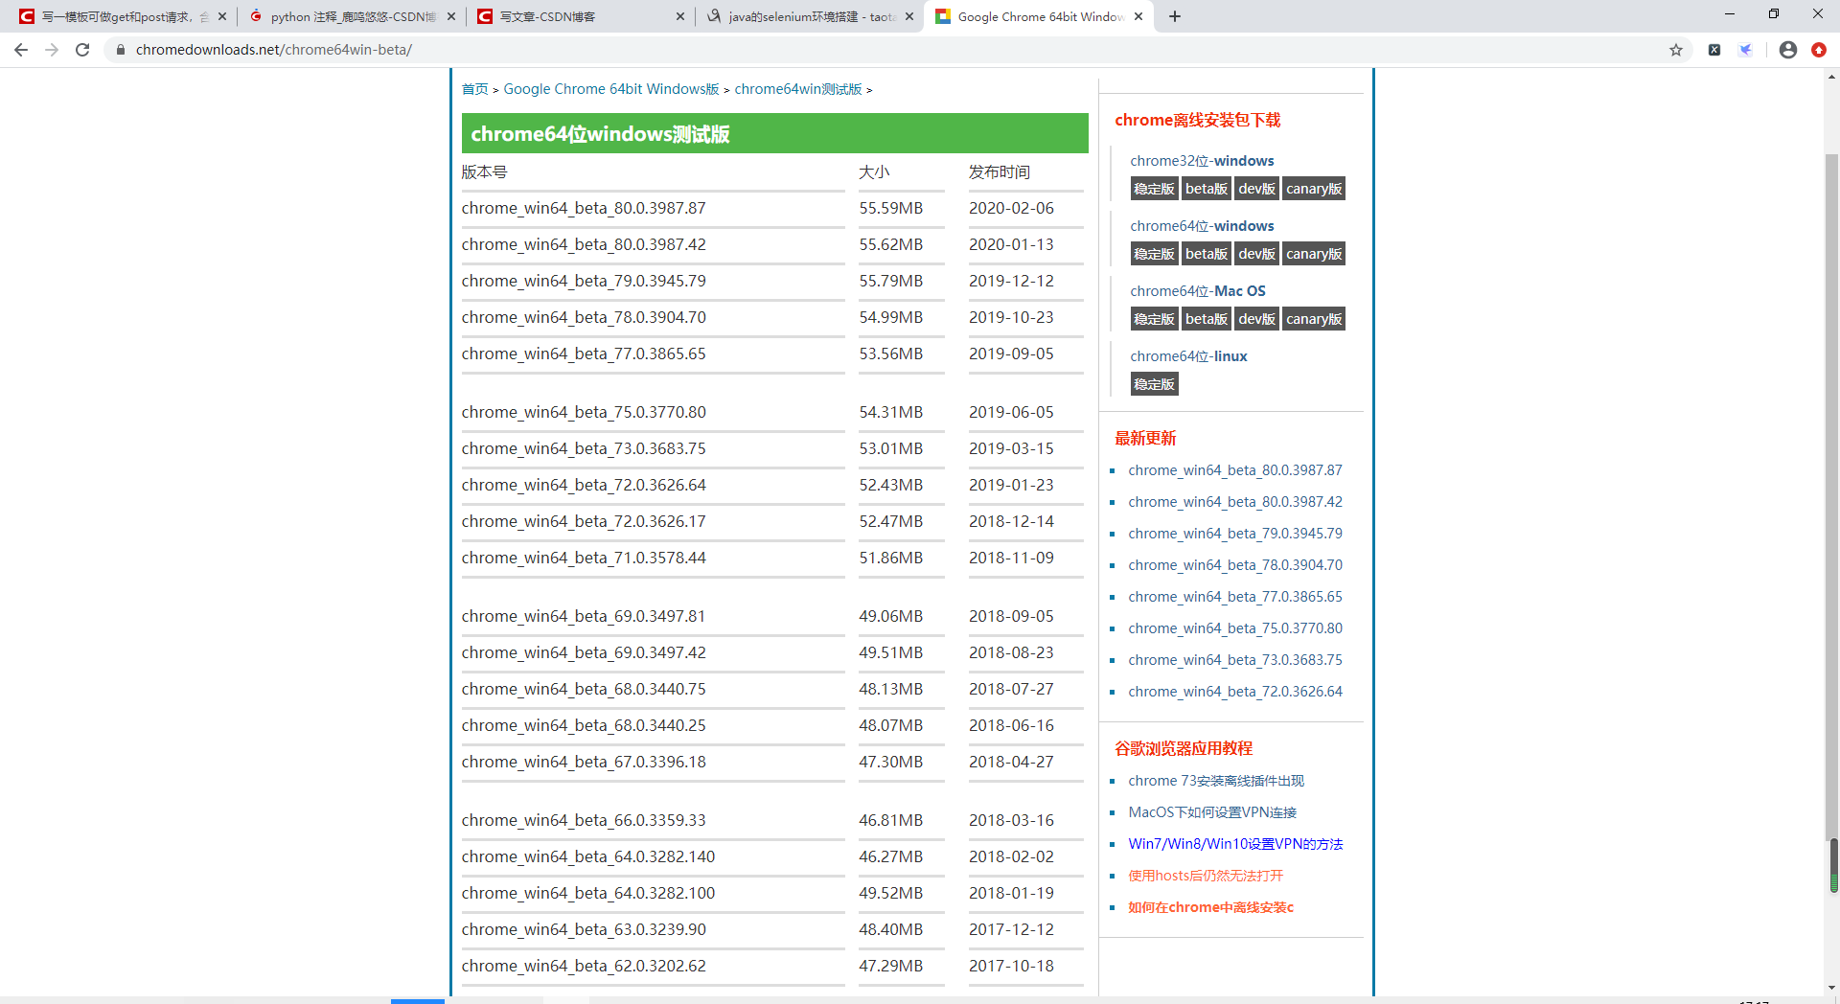Open chrome_win64_beta_64.0.3282.140 download row

coord(588,856)
